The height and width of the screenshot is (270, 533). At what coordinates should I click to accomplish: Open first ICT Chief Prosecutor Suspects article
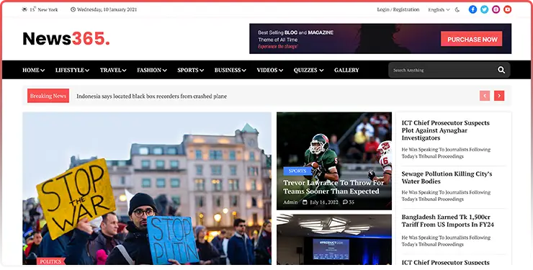coord(445,130)
